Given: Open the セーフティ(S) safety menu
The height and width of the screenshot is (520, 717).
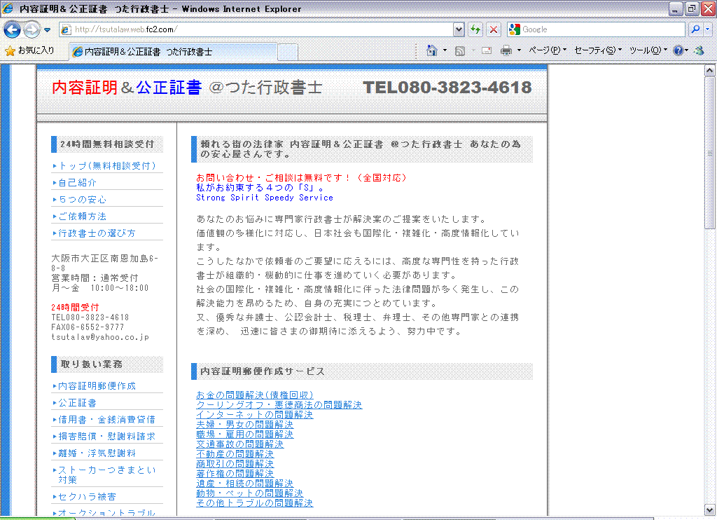Looking at the screenshot, I should click(x=597, y=50).
